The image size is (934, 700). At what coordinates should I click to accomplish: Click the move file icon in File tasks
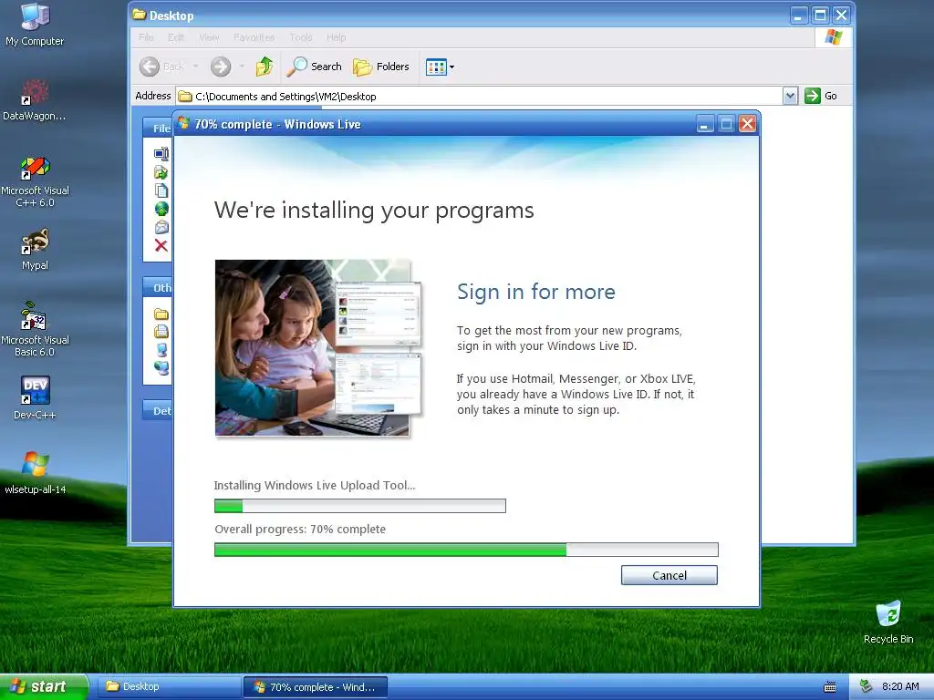(161, 172)
